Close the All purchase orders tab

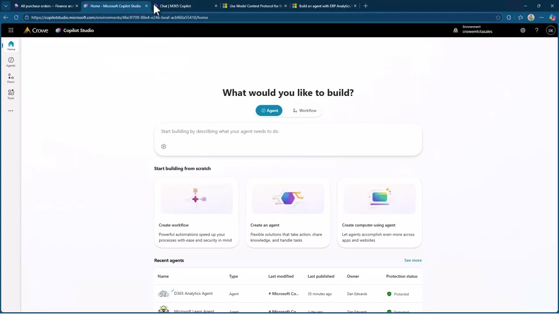(x=77, y=6)
